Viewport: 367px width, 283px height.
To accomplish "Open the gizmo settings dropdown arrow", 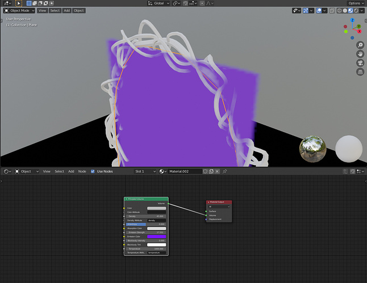I will point(311,11).
